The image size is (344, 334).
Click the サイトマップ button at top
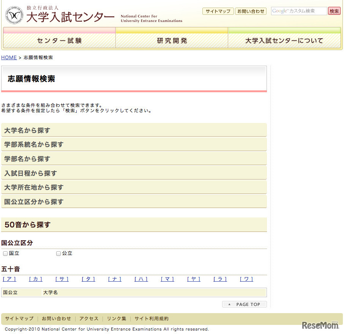coord(218,11)
